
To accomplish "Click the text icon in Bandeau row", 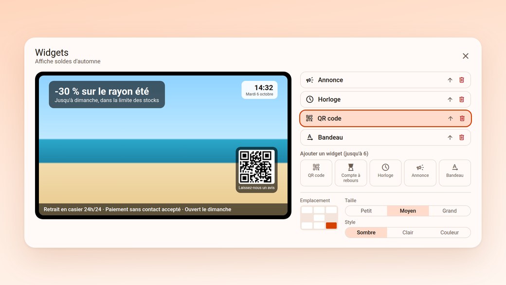I will (x=310, y=138).
